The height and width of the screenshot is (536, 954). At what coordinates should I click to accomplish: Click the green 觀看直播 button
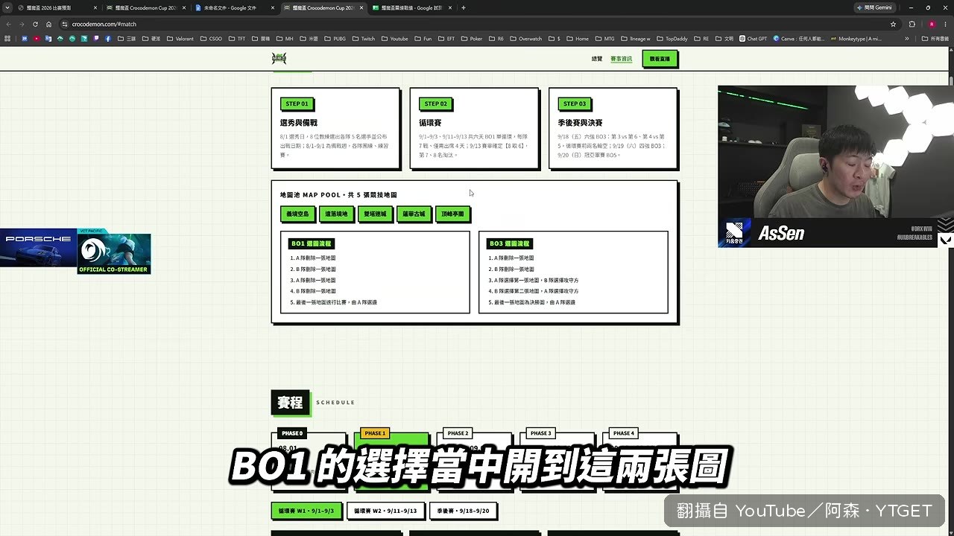pyautogui.click(x=660, y=59)
